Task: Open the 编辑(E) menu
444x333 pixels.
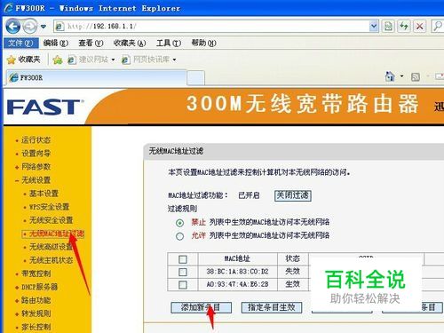Action: [x=56, y=44]
